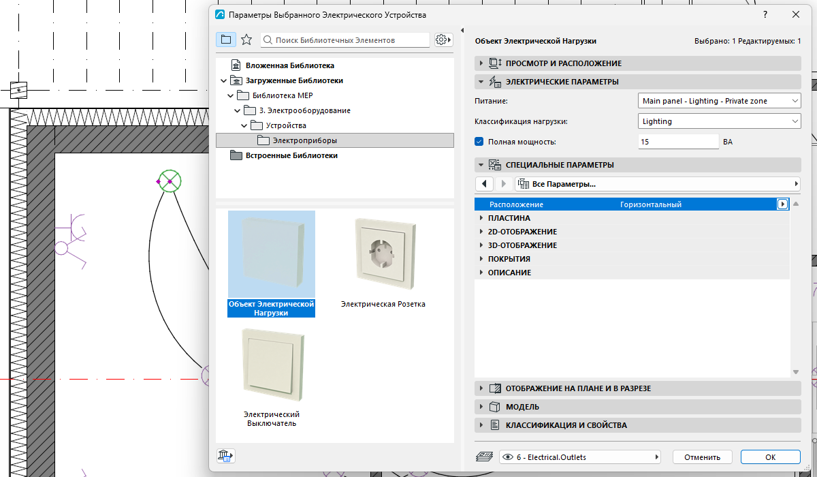Click arrow button on Расположение row
The image size is (817, 477).
point(783,204)
